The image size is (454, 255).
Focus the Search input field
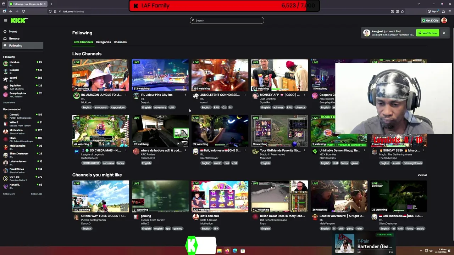pyautogui.click(x=227, y=21)
